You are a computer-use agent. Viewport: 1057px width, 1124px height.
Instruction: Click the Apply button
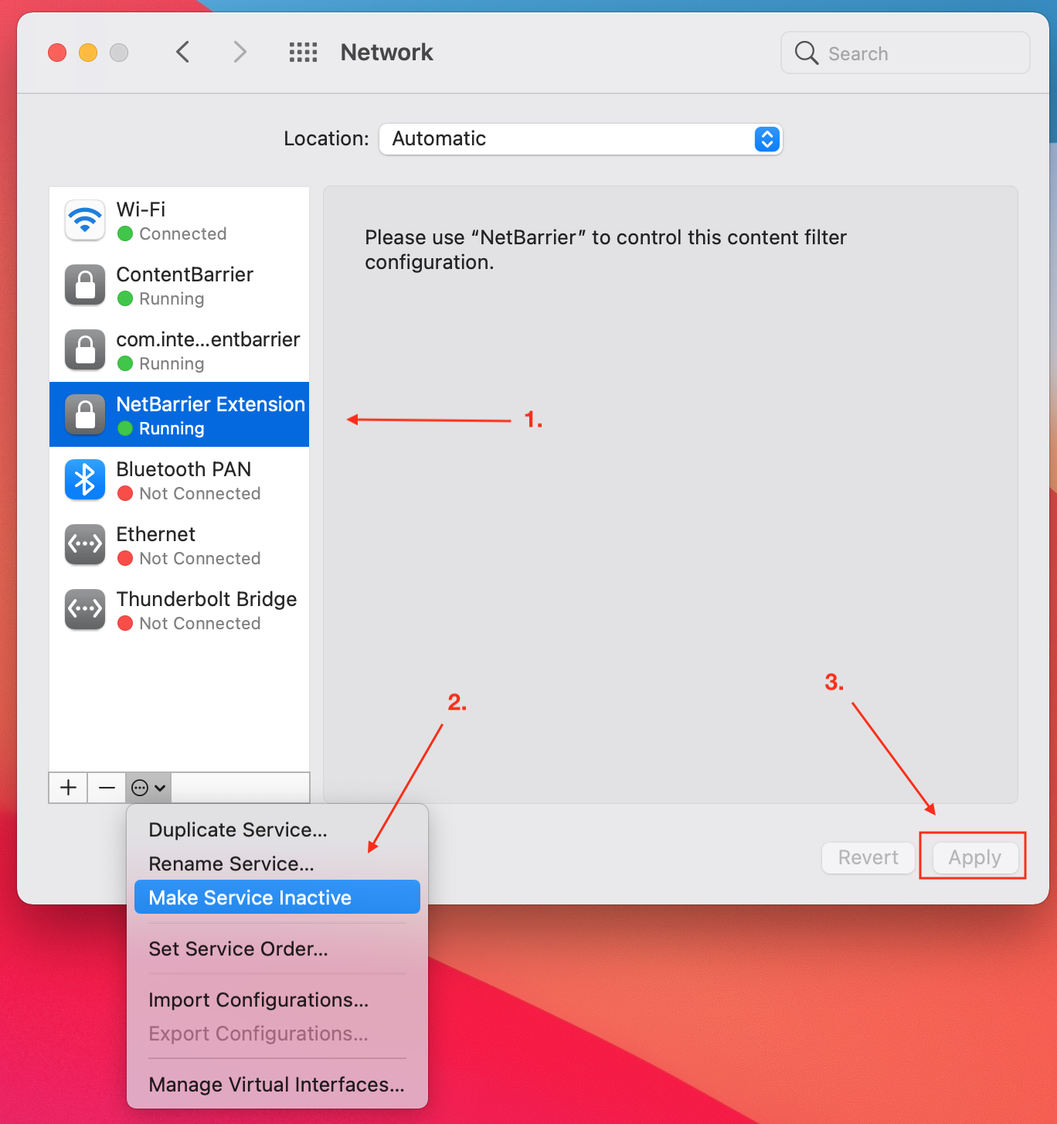click(x=975, y=857)
